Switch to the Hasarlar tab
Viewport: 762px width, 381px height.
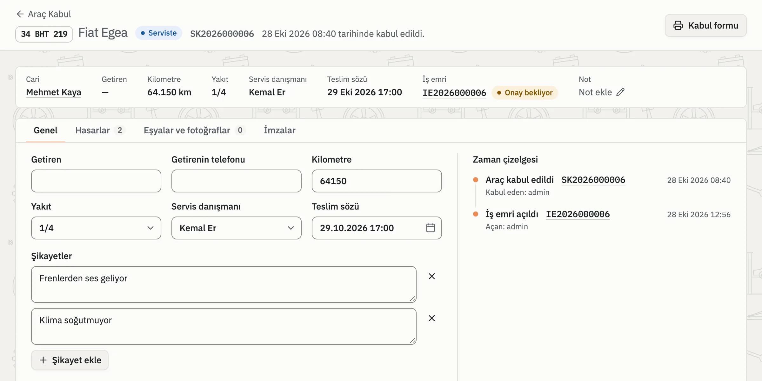point(100,130)
